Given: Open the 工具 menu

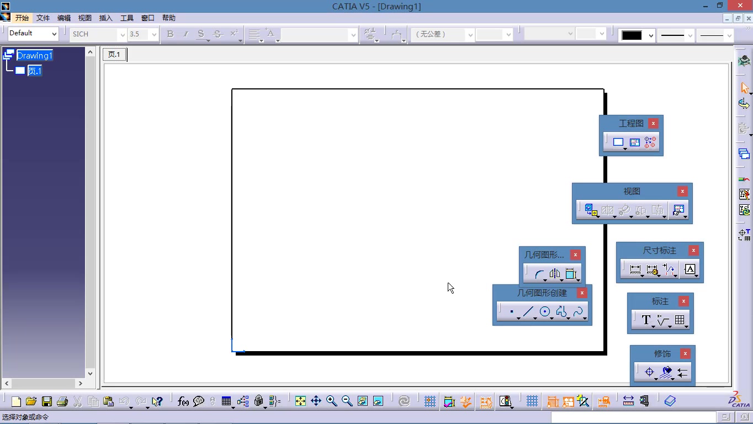Looking at the screenshot, I should pos(127,18).
